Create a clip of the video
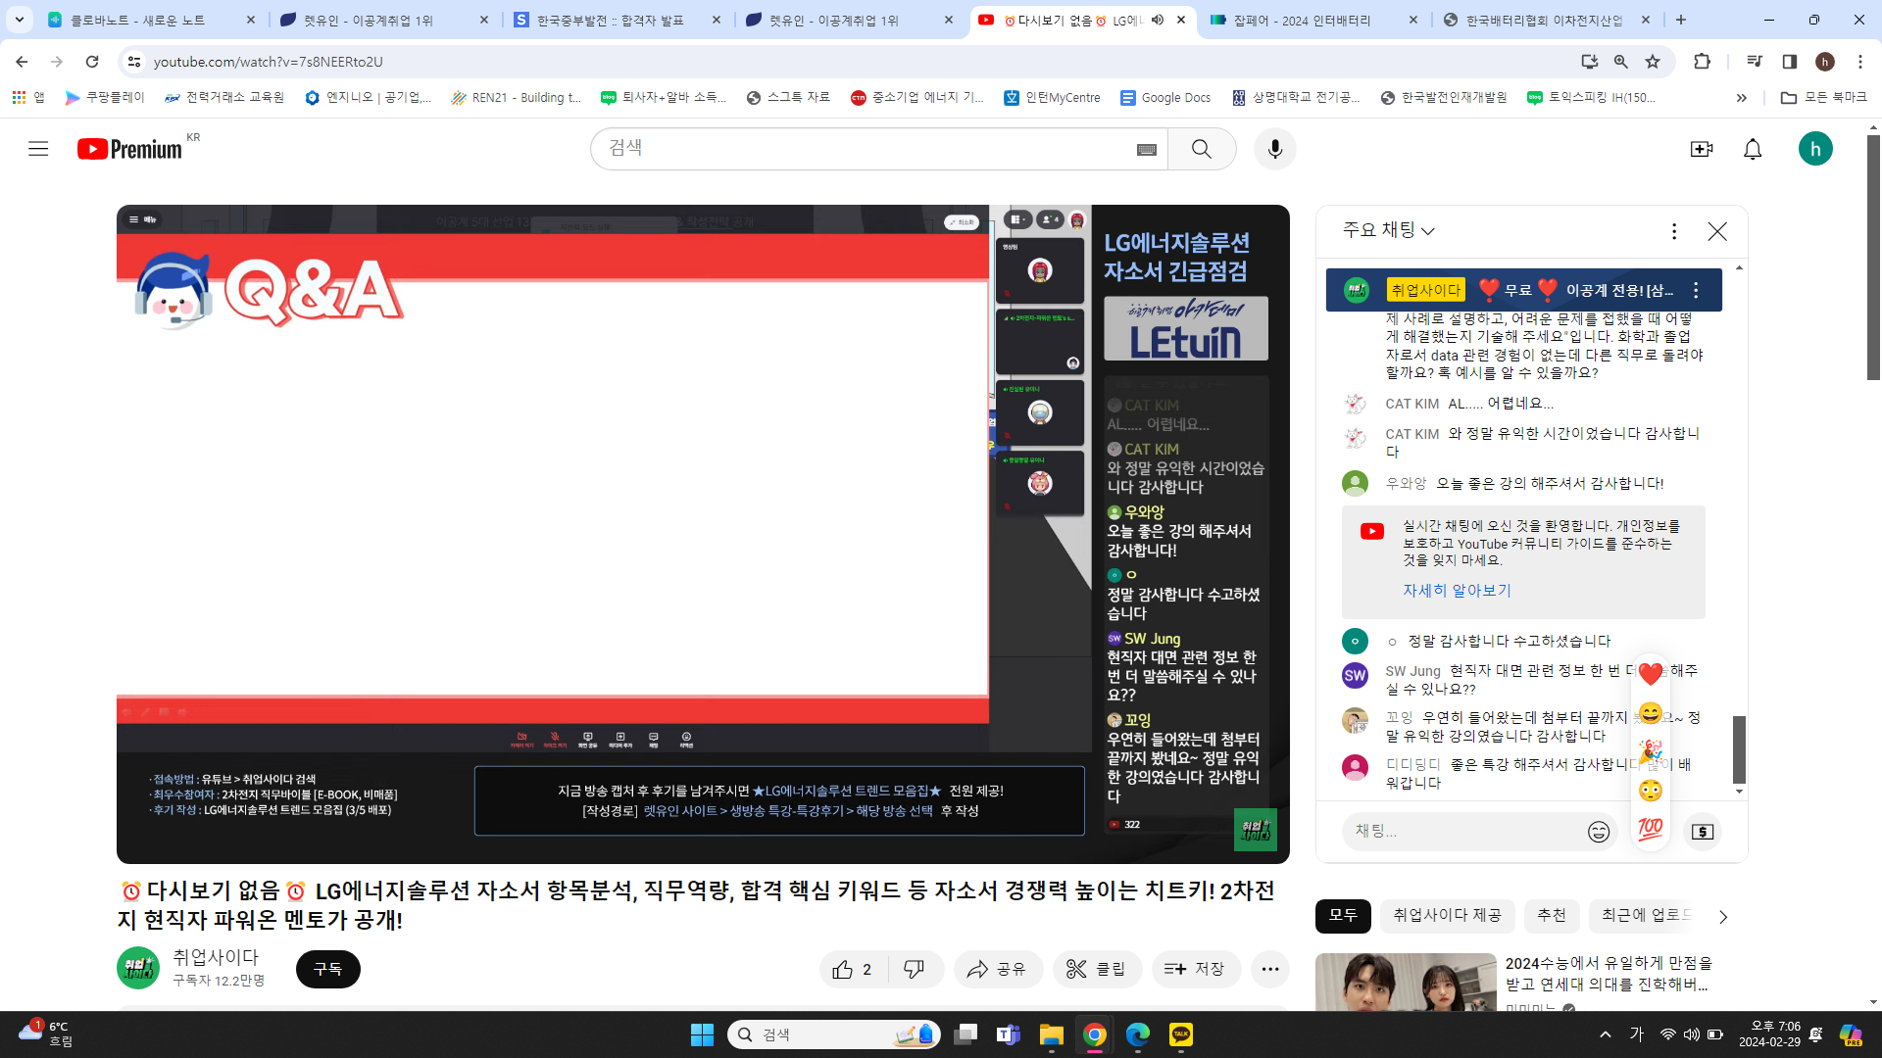Viewport: 1882px width, 1058px height. pyautogui.click(x=1097, y=969)
